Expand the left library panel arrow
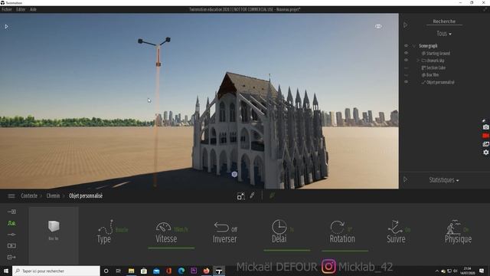This screenshot has height=276, width=490. (x=6, y=27)
